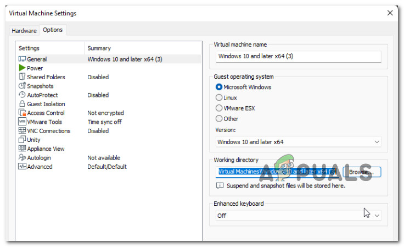404x247 pixels.
Task: Click the Browse button
Action: point(362,172)
